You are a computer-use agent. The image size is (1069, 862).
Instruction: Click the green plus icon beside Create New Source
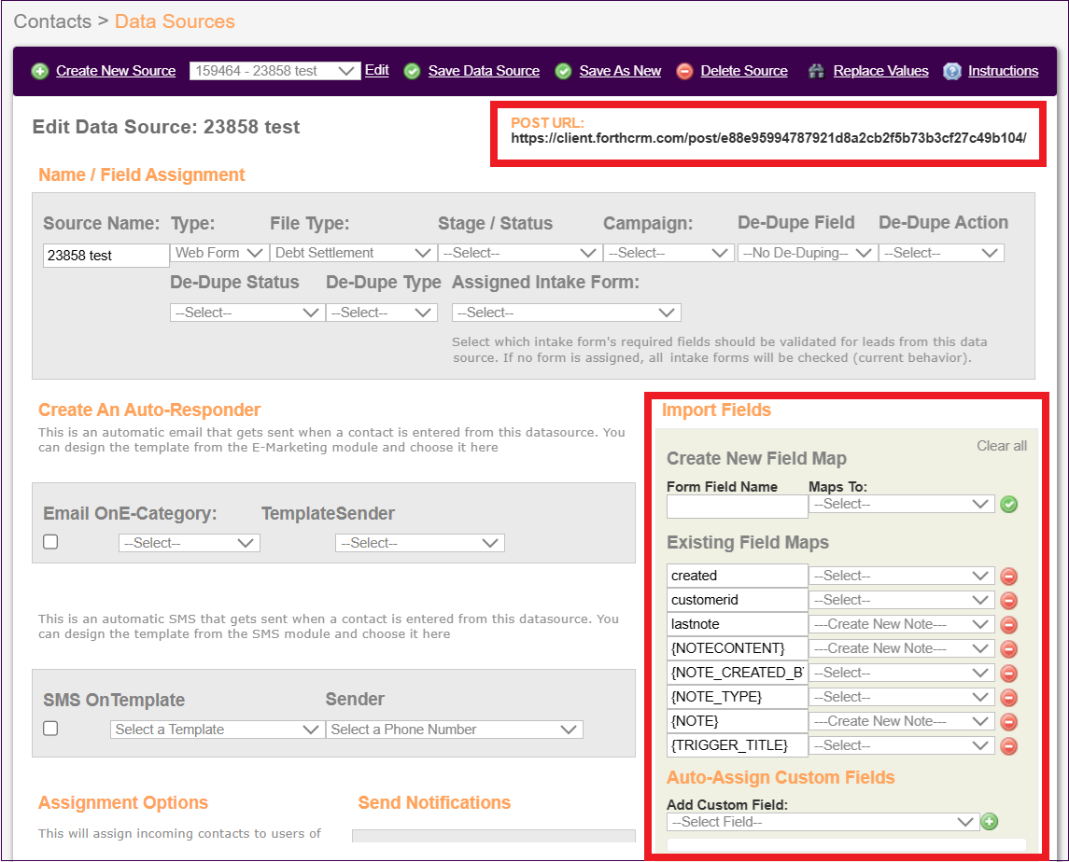pos(40,72)
